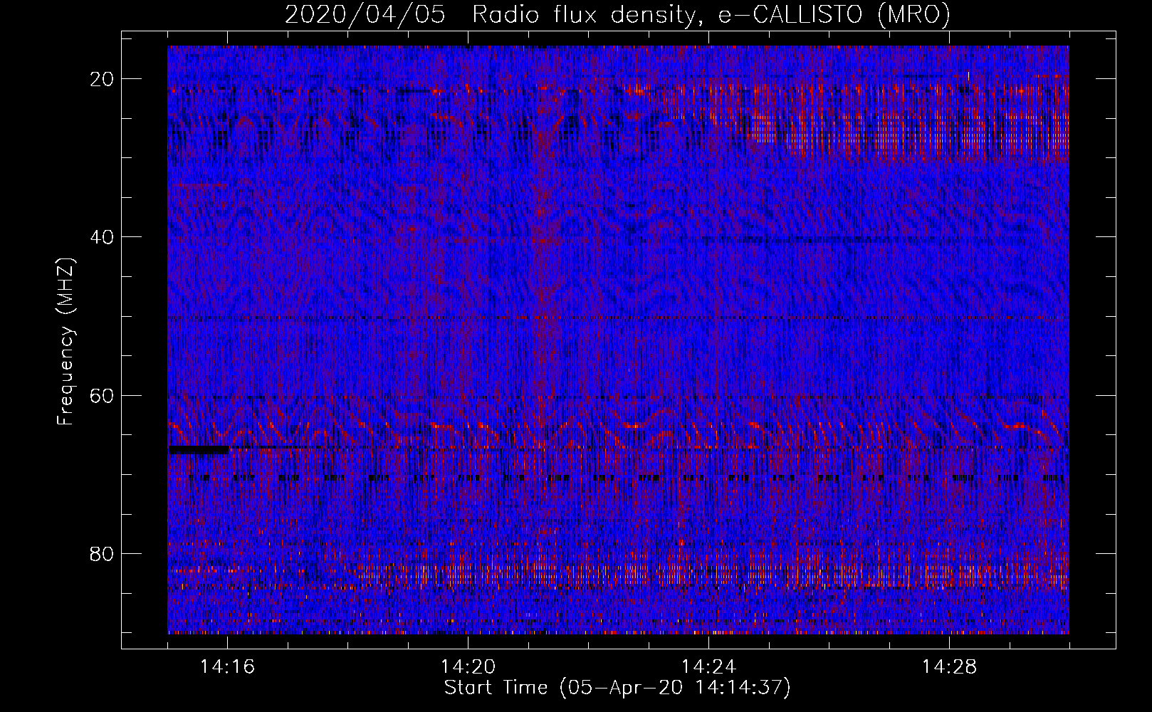This screenshot has height=712, width=1152.
Task: Click the plot title "Radio flux density, e-CALLISTO (MRO)"
Action: (711, 16)
